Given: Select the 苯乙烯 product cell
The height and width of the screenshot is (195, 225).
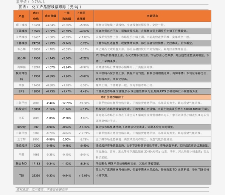Looking at the screenshot, I should click(22, 49).
